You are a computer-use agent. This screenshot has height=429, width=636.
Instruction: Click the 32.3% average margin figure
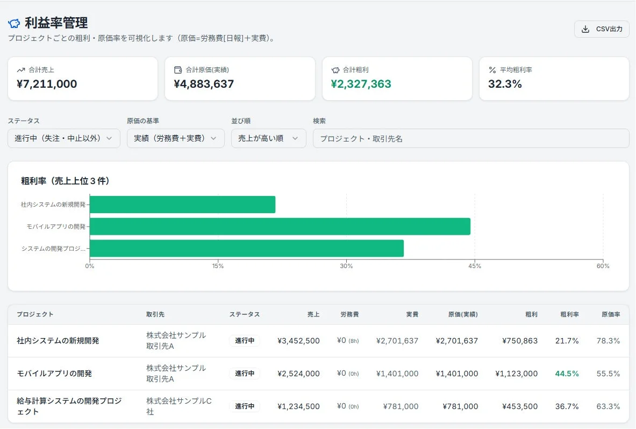click(x=505, y=84)
